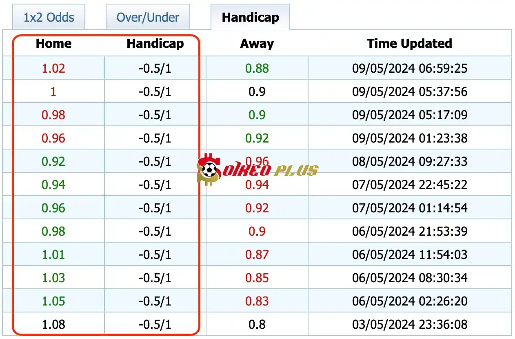Switch to the 1x2 Odds tab
515x339 pixels.
(x=49, y=18)
